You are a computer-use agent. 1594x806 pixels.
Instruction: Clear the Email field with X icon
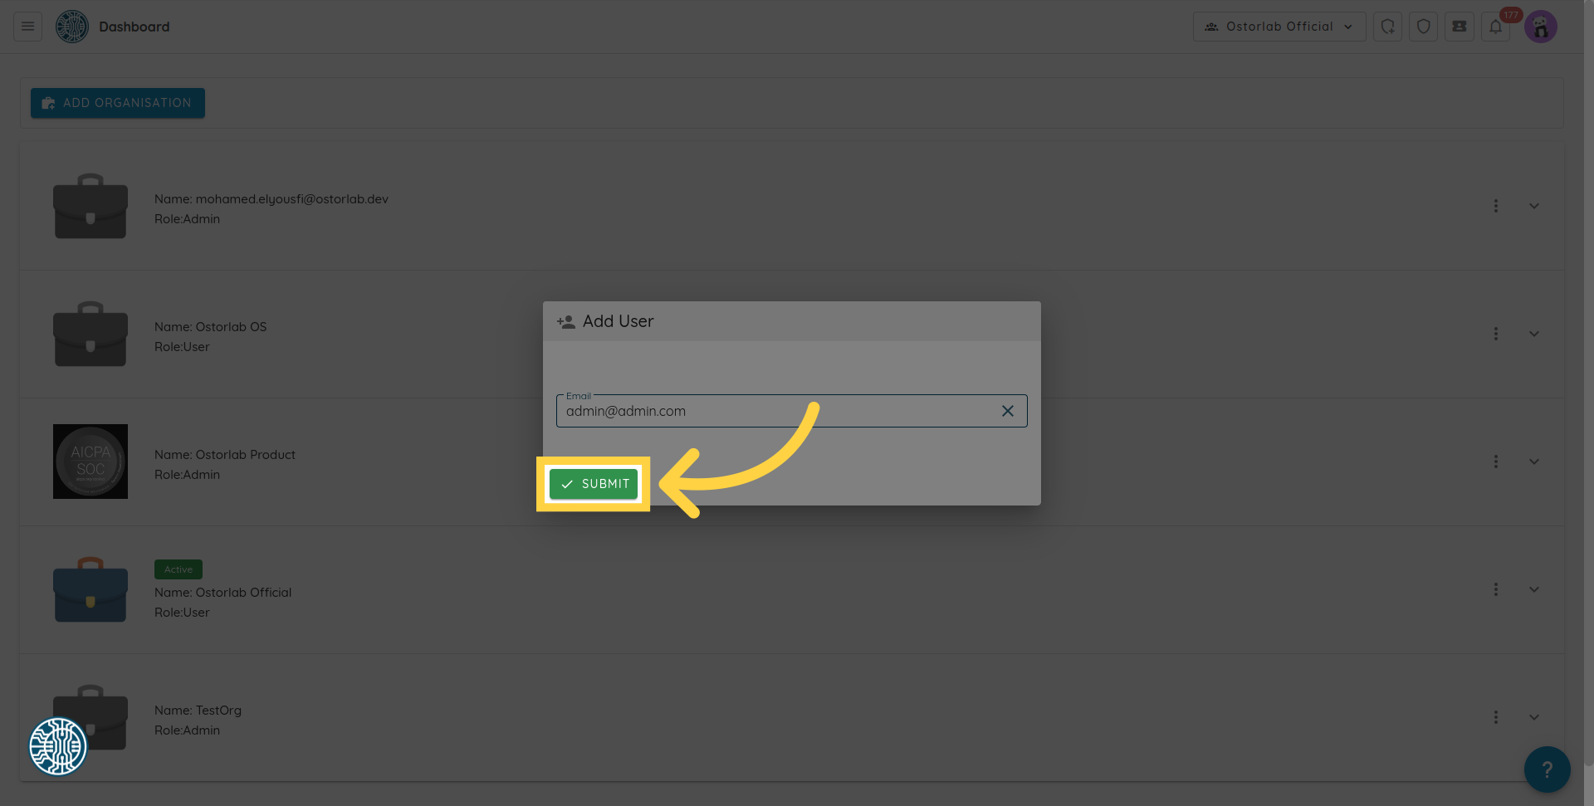[x=1007, y=411]
